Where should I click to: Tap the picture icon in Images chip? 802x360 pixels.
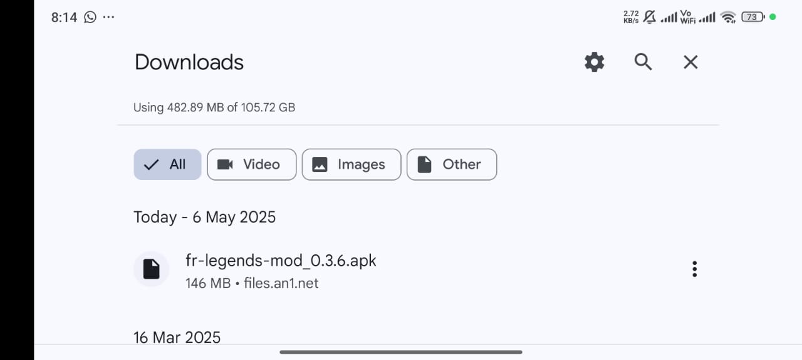[320, 164]
